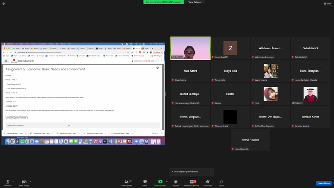Select the Cut Zahrah video tile
Image resolution: width=334 pixels, height=188 pixels.
[190, 48]
